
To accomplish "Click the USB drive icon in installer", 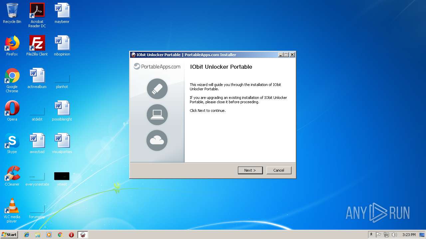I will point(157,89).
